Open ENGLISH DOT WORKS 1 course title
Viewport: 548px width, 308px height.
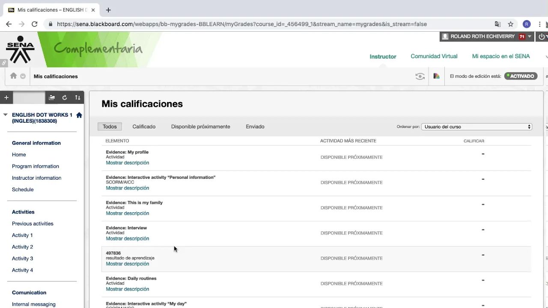tap(42, 118)
